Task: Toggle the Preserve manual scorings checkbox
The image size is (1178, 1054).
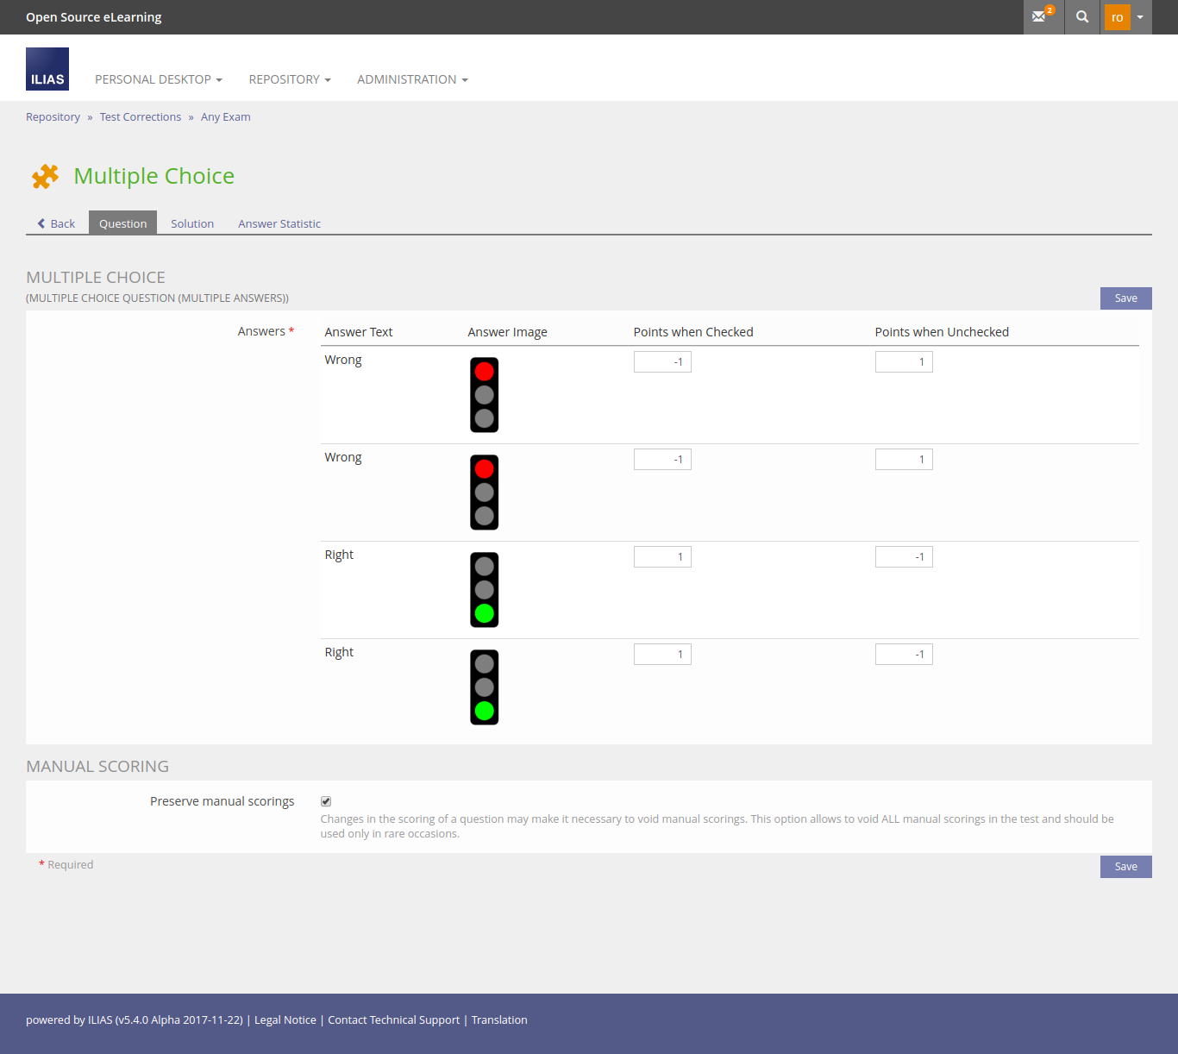Action: coord(326,801)
